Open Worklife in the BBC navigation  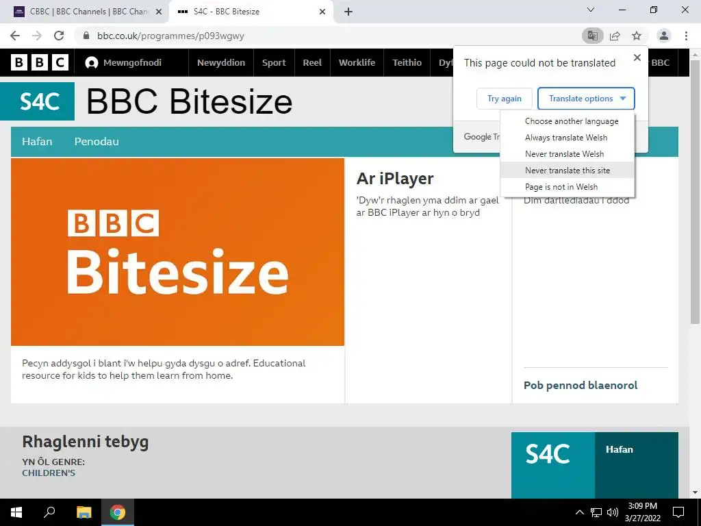357,62
